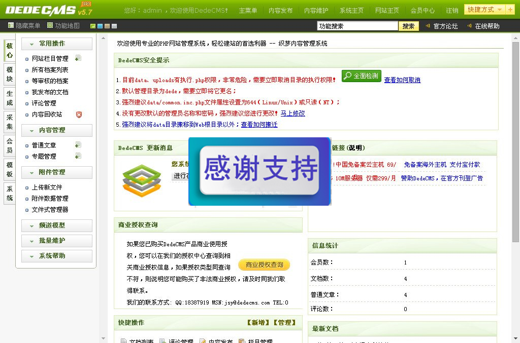520x343 pixels.
Task: Switch to the 采集 vertical tab
Action: 10,122
